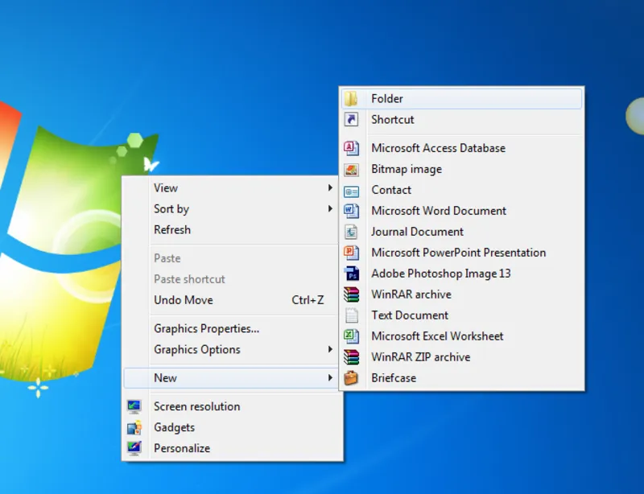Click the Adobe Photoshop Ps icon
644x494 pixels.
click(x=352, y=274)
